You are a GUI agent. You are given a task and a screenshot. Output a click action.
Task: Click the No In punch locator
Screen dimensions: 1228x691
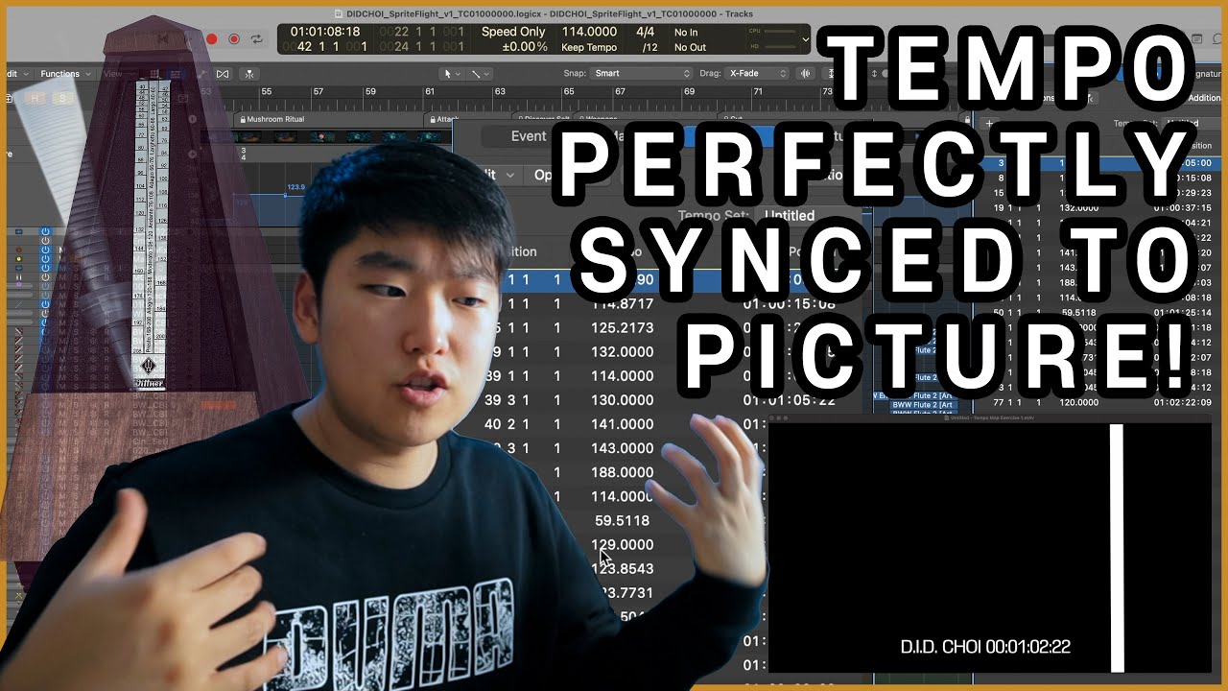686,32
